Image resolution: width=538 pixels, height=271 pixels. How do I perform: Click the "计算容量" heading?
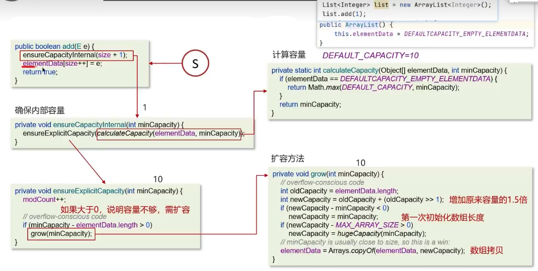pyautogui.click(x=289, y=55)
